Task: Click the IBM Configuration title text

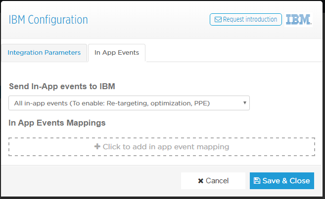Action: point(48,20)
